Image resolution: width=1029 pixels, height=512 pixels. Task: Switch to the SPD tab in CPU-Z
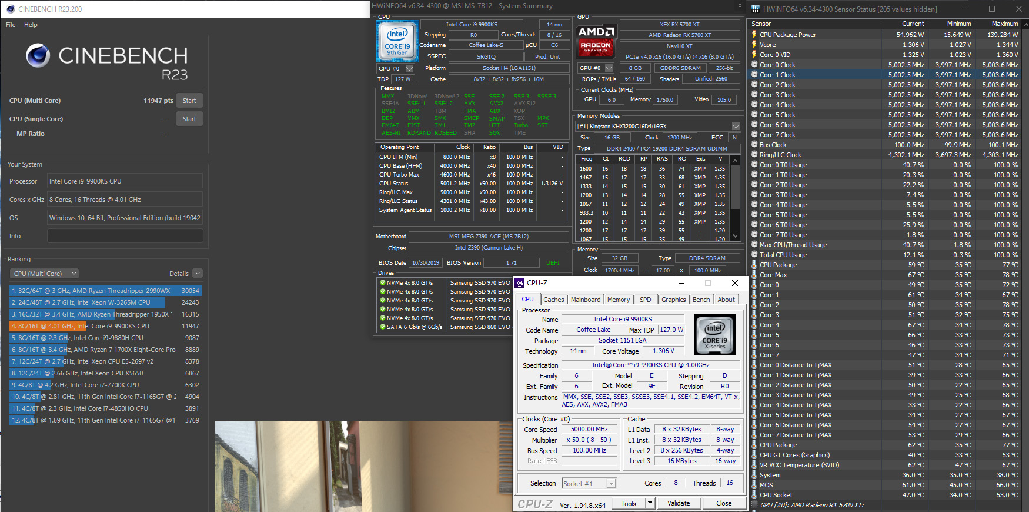[x=645, y=300]
